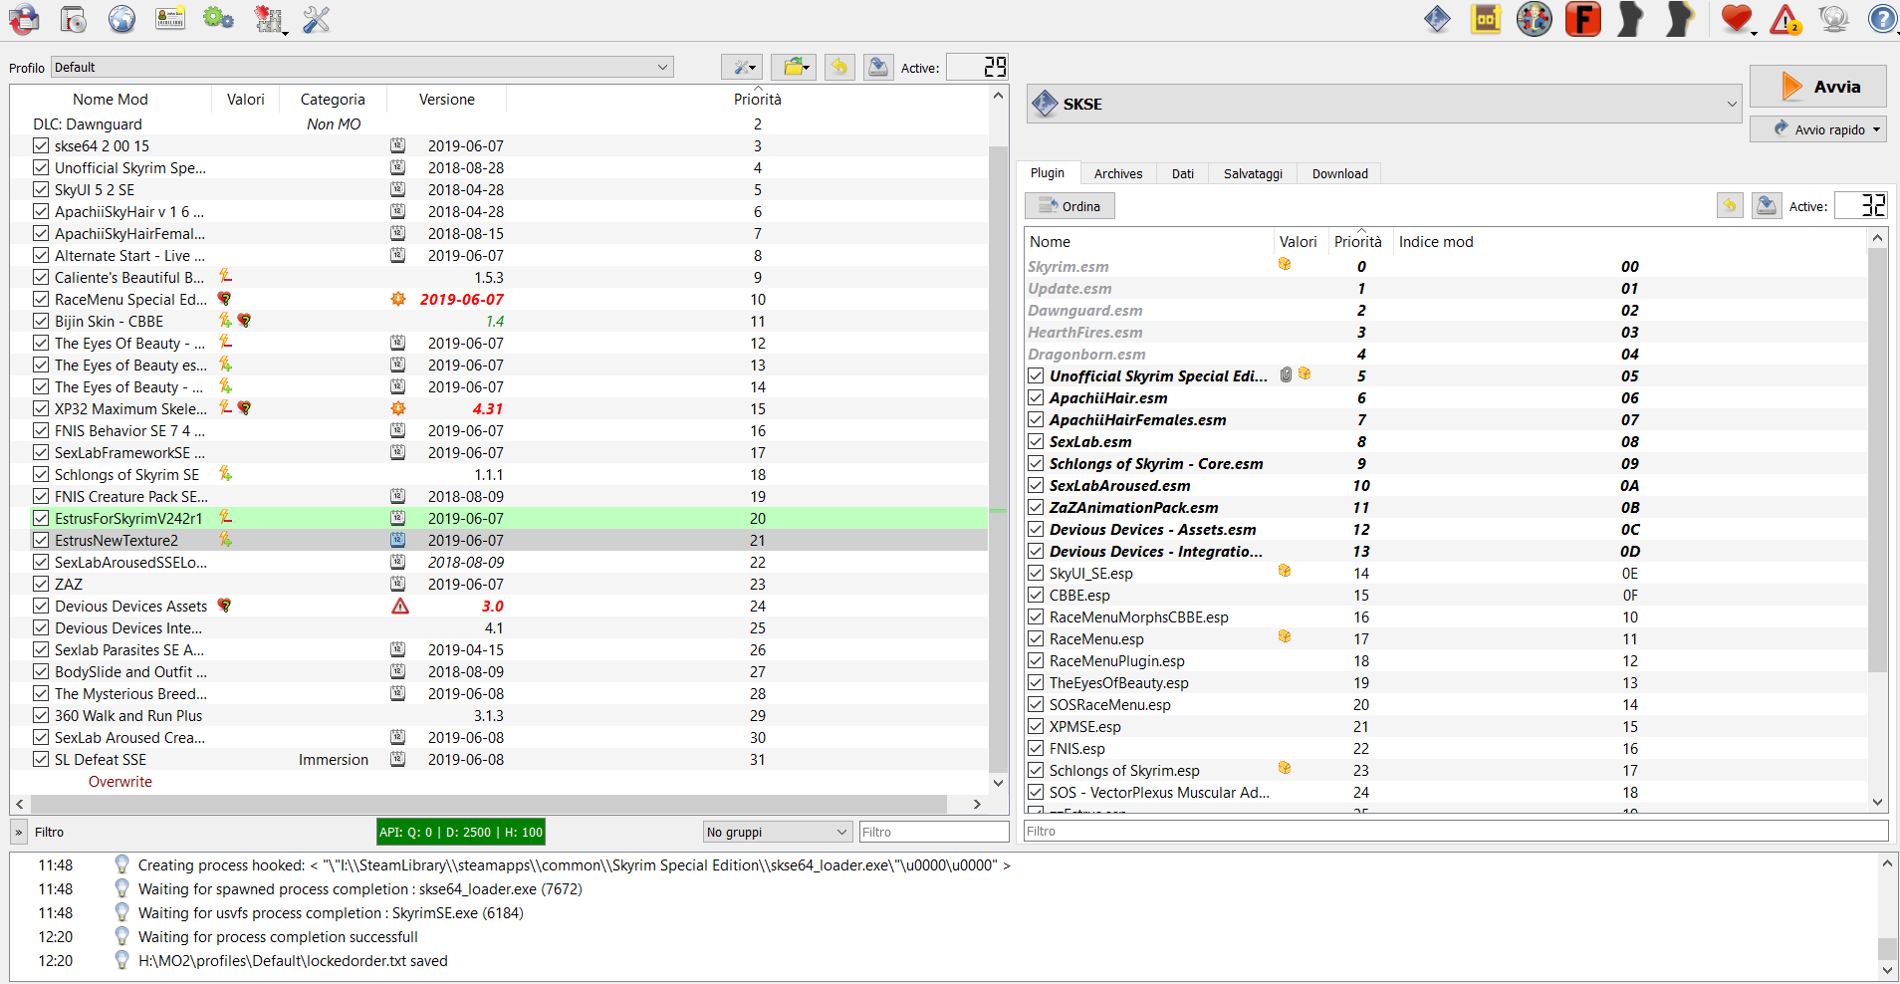
Task: Click the Ordina sort button
Action: click(1069, 206)
